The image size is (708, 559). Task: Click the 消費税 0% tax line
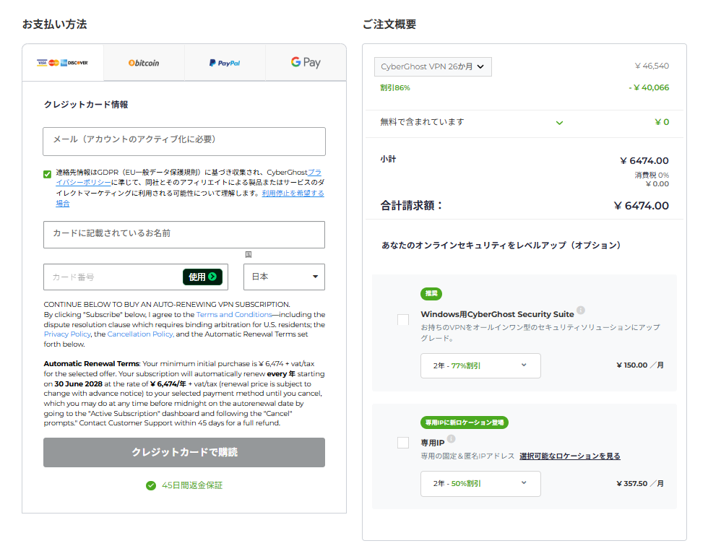(652, 175)
